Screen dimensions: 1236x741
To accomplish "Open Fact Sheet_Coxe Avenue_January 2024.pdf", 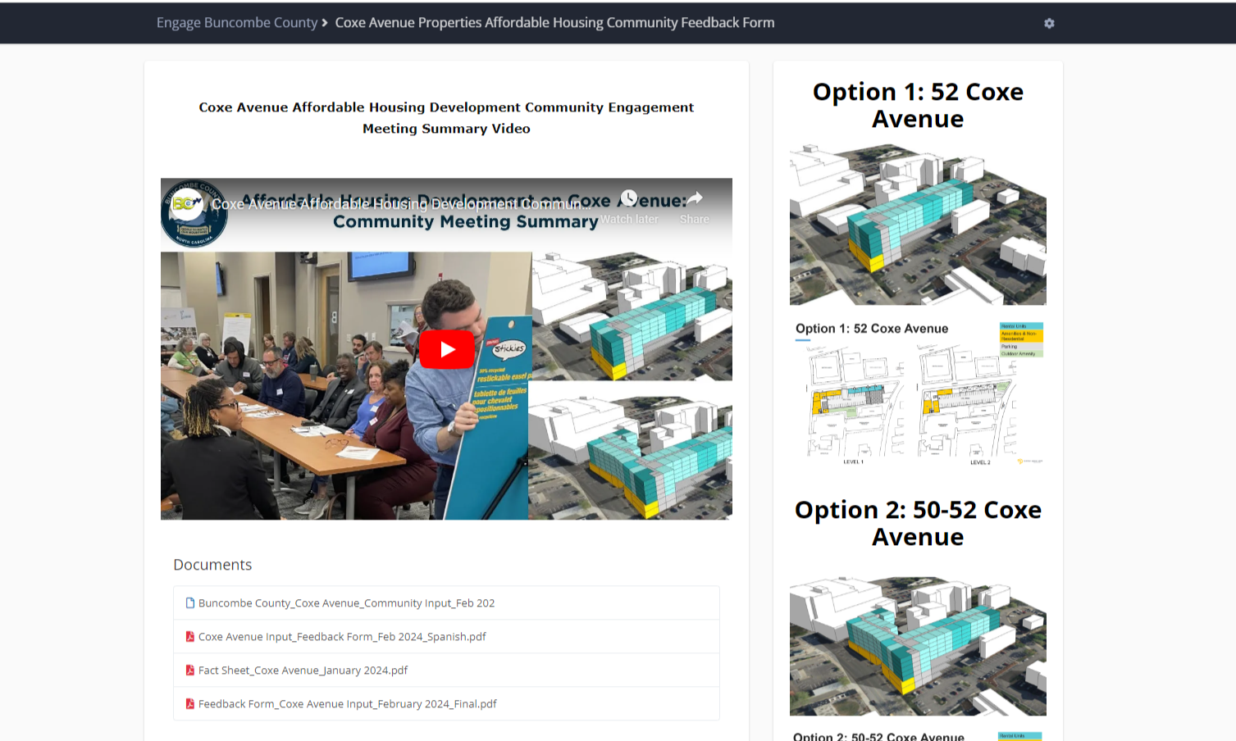I will 303,671.
